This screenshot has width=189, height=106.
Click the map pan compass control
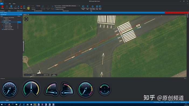point(26,19)
